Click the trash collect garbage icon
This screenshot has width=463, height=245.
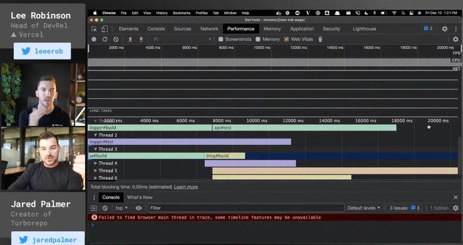[320, 39]
